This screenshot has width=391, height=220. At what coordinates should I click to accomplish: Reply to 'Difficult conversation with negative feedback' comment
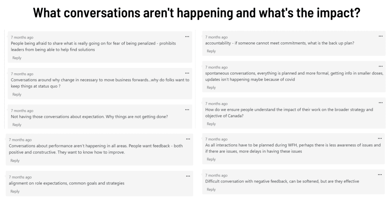[211, 189]
